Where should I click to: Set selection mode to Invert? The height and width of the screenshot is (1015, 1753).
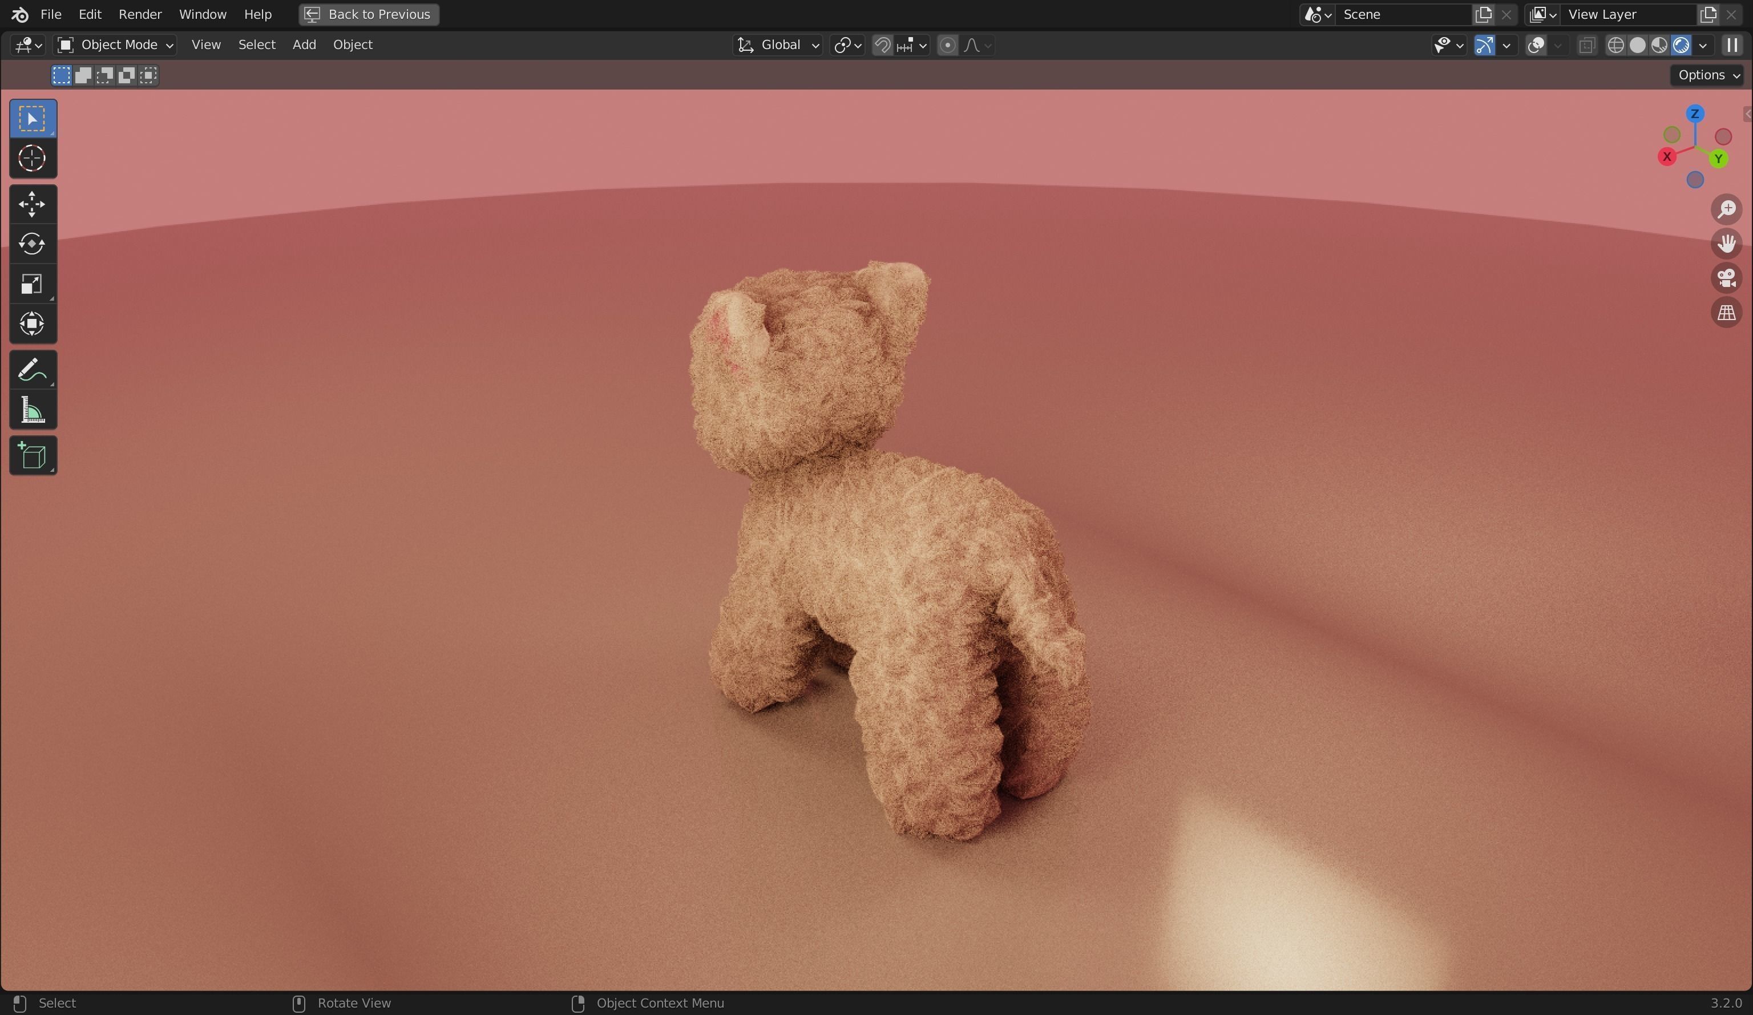click(x=126, y=75)
